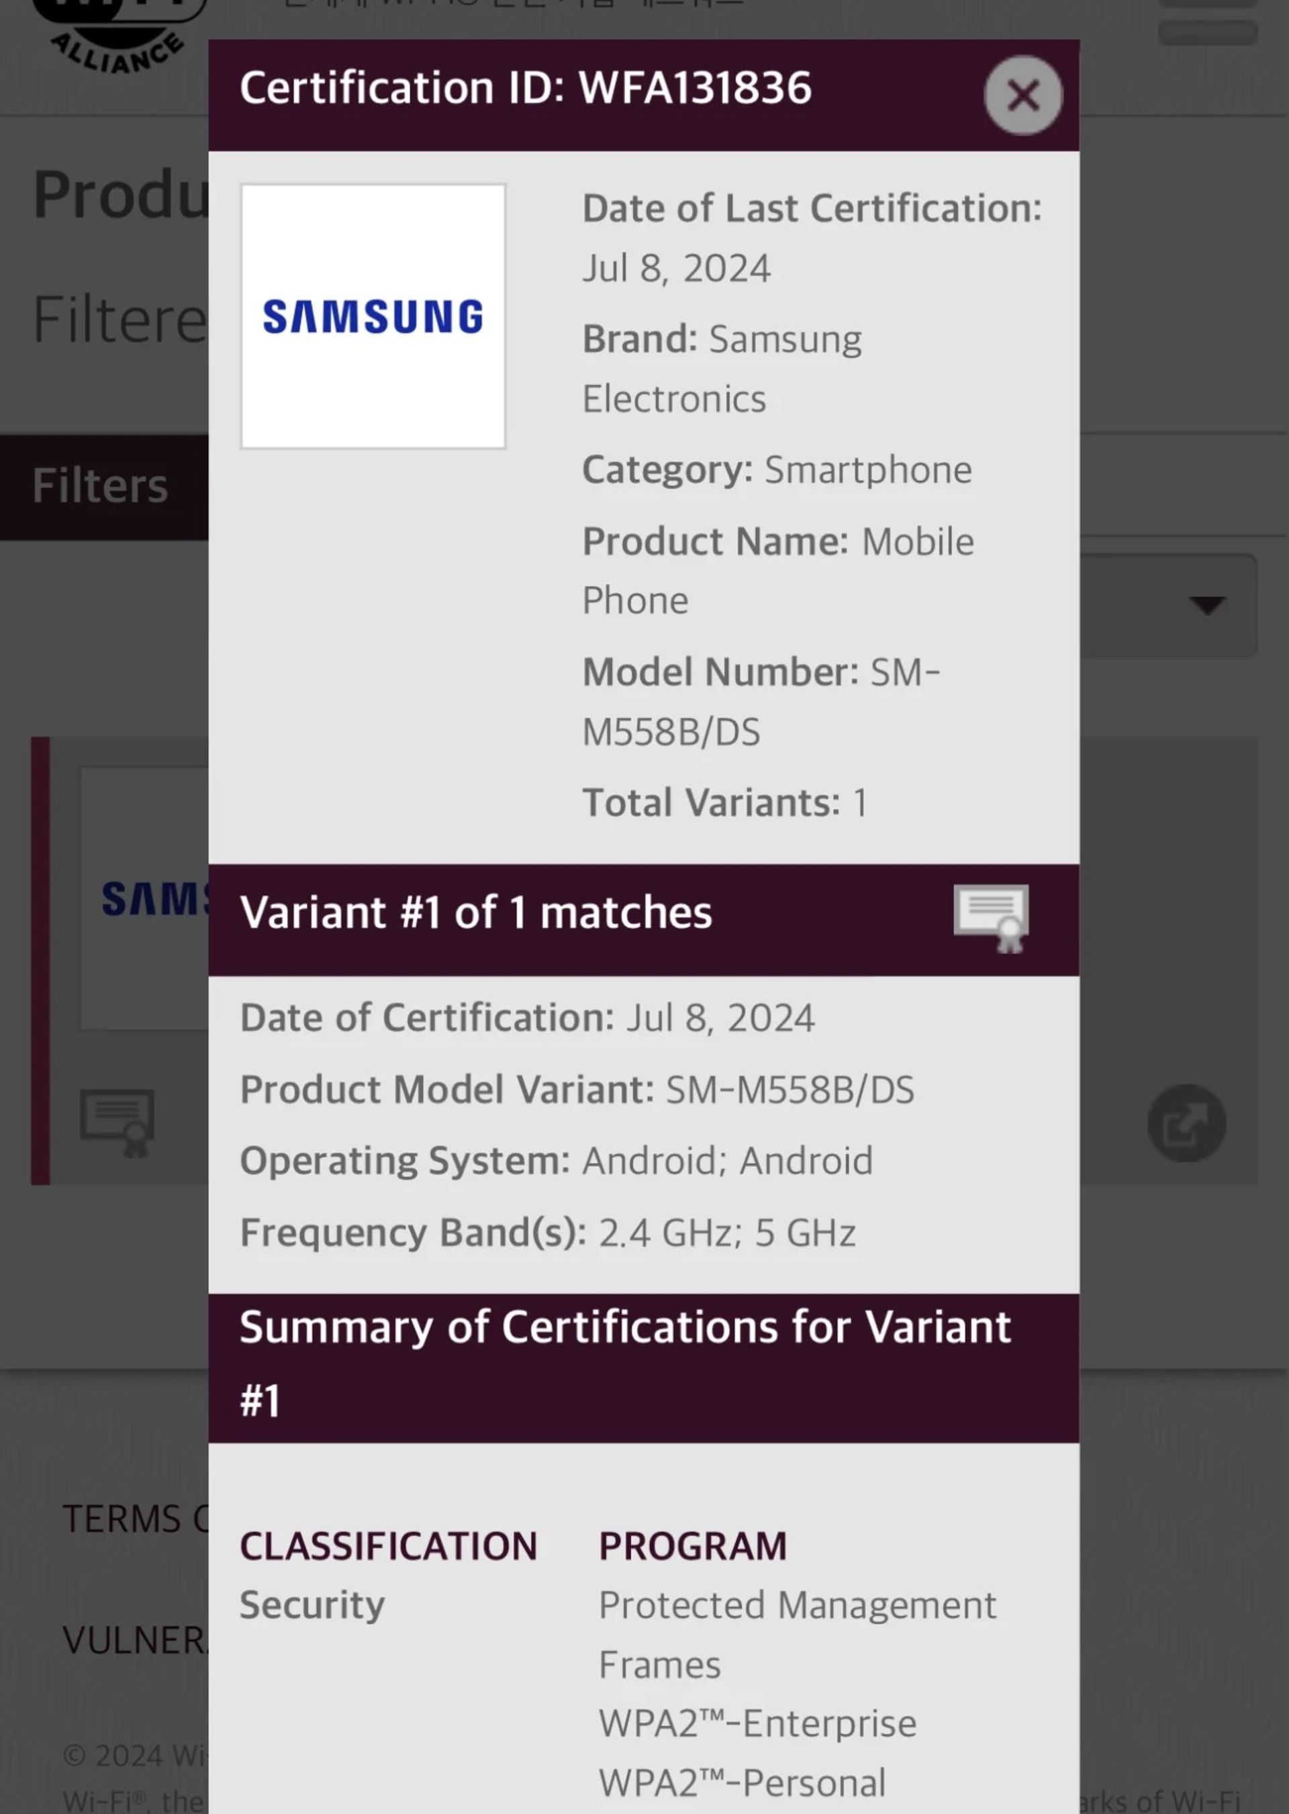1289x1814 pixels.
Task: Click the close X button to dismiss dialog
Action: pyautogui.click(x=1022, y=95)
